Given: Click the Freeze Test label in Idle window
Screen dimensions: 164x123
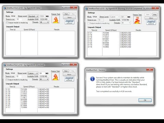Looking at the screenshot, I should click(x=56, y=14).
